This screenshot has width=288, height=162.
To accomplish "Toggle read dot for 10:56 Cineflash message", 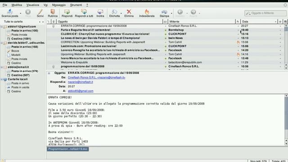I will click(x=166, y=67).
